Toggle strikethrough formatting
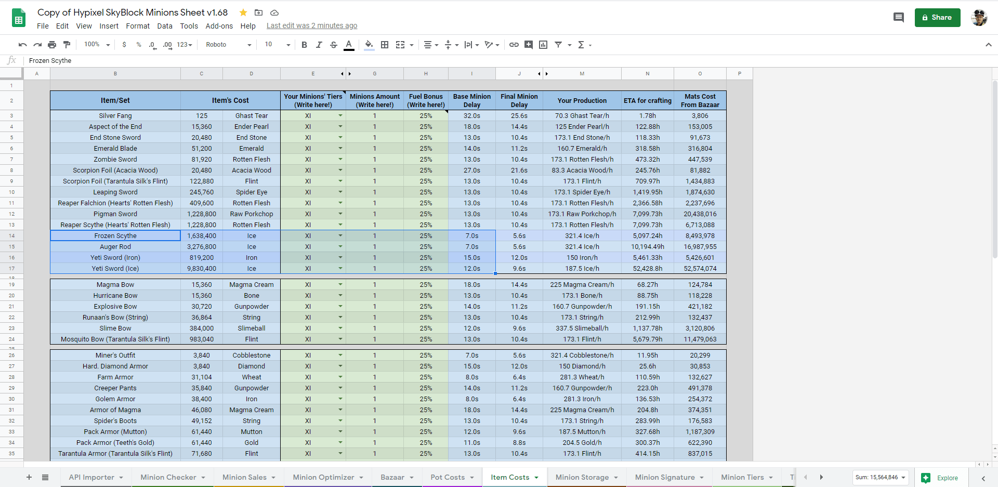 click(x=334, y=45)
